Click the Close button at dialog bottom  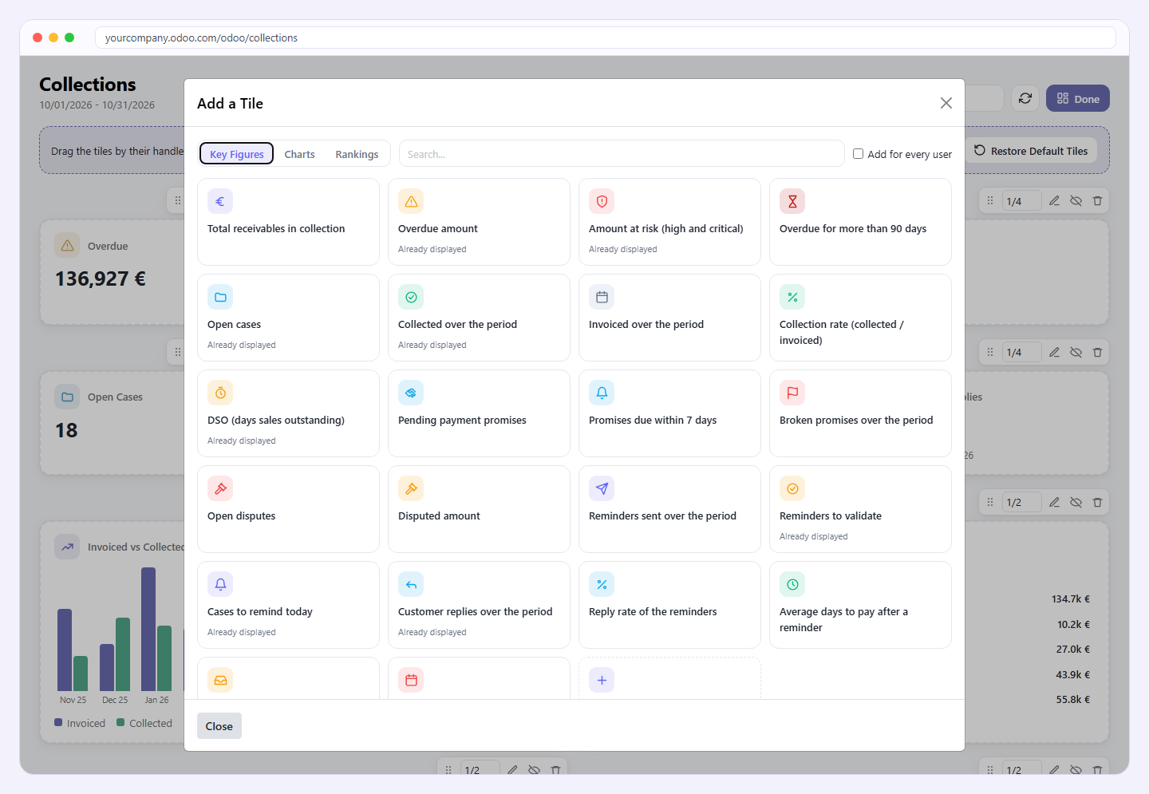click(219, 726)
